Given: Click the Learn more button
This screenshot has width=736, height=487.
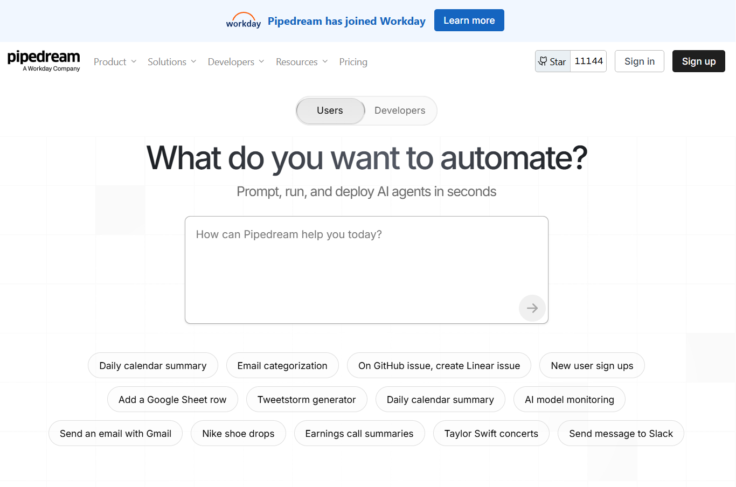Looking at the screenshot, I should pyautogui.click(x=469, y=20).
